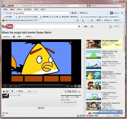Pause the video
This screenshot has height=119, width=127.
pos(5,86)
